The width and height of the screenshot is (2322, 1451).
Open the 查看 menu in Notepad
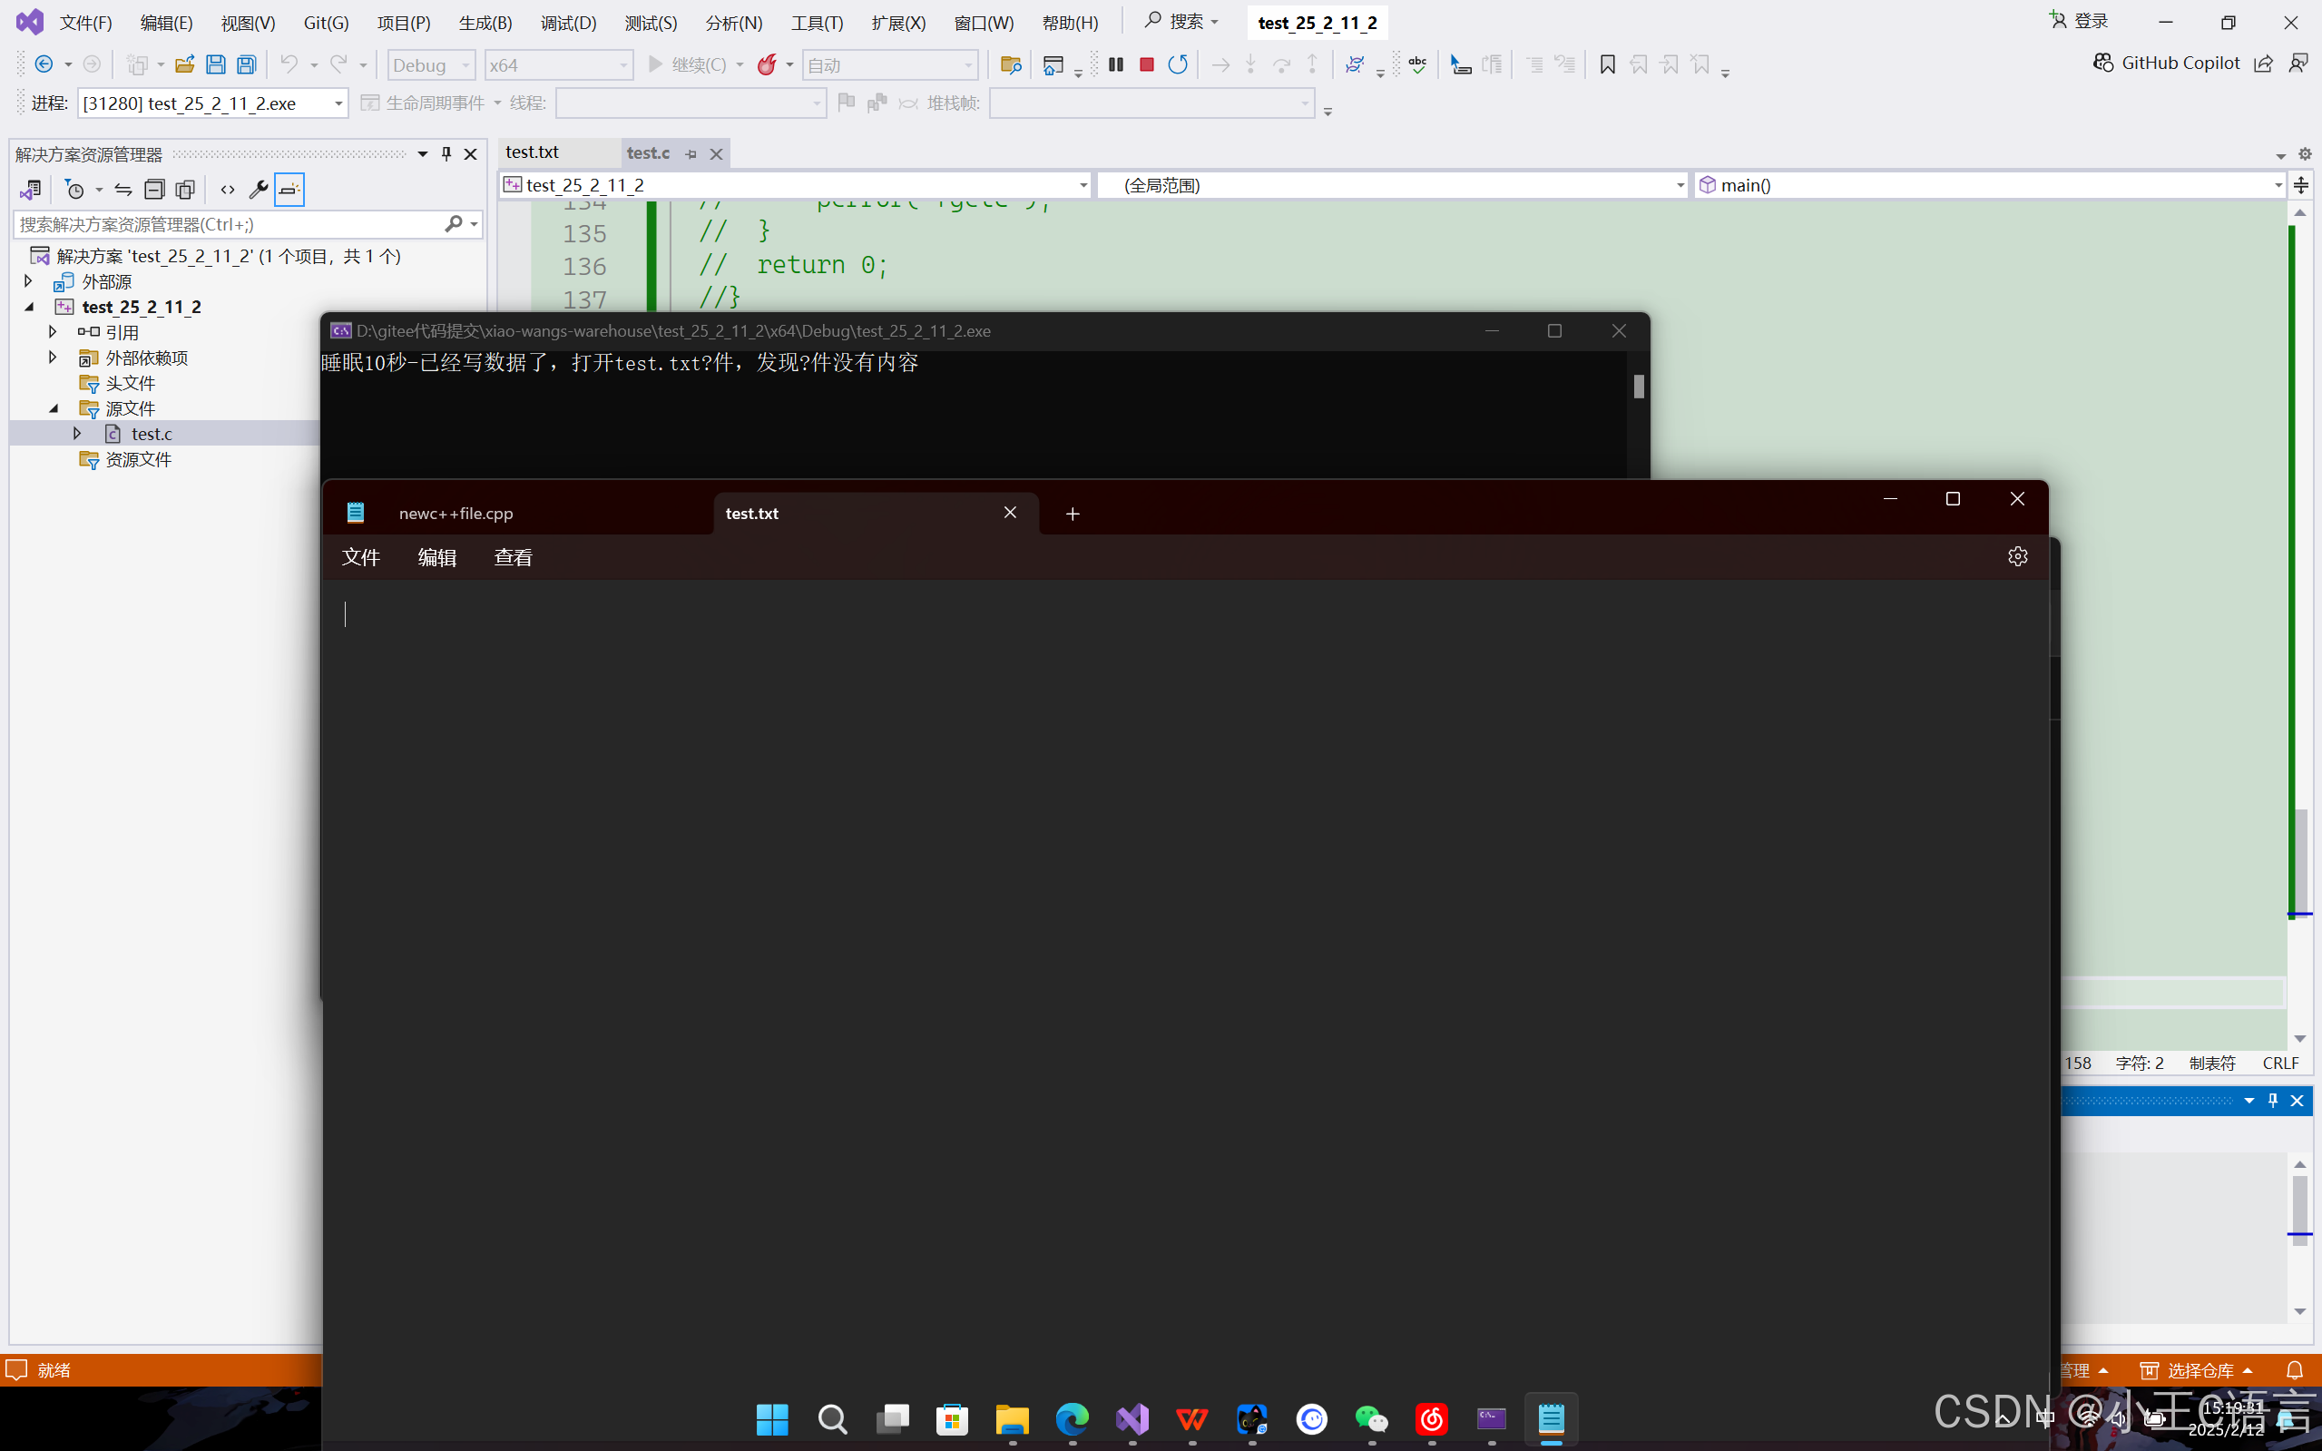tap(514, 557)
